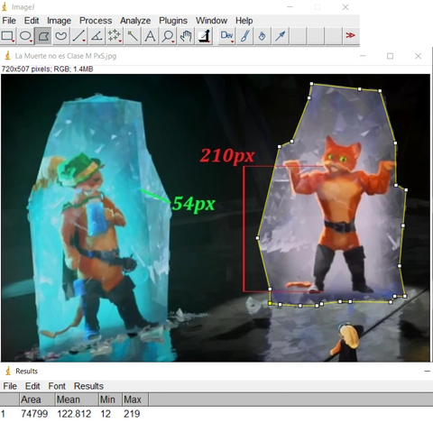This screenshot has height=423, width=433.
Task: Close the ImageJ main window
Action: (345, 7)
